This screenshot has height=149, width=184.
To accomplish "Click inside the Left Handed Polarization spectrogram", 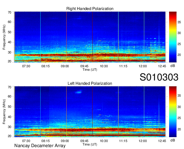I will tap(90, 112).
